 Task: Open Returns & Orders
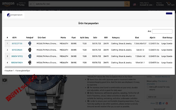click(x=160, y=4)
